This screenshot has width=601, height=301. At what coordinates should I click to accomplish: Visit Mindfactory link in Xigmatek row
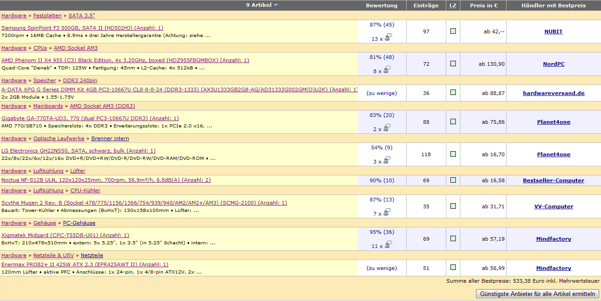point(554,239)
